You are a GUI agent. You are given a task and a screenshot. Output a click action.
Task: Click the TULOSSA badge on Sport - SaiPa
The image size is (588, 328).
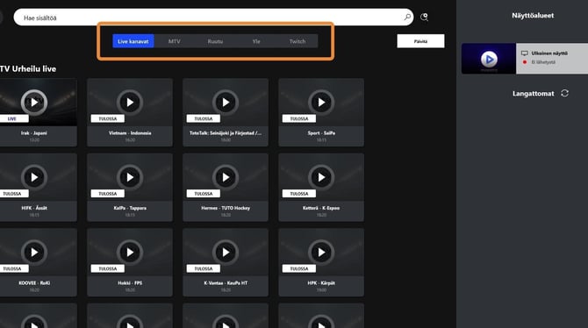click(x=299, y=118)
